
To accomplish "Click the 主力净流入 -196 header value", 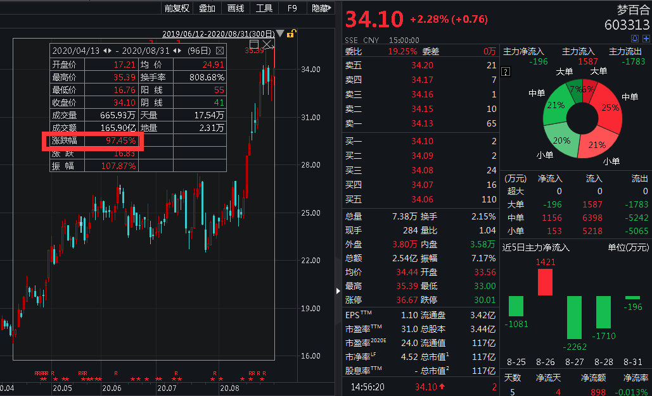I will click(539, 62).
